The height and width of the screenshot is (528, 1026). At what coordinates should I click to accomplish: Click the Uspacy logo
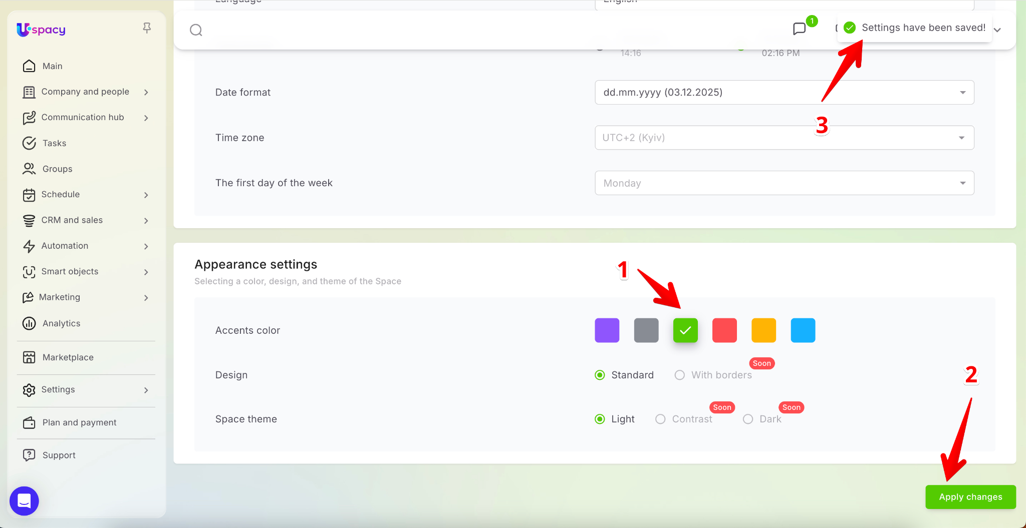(x=41, y=30)
